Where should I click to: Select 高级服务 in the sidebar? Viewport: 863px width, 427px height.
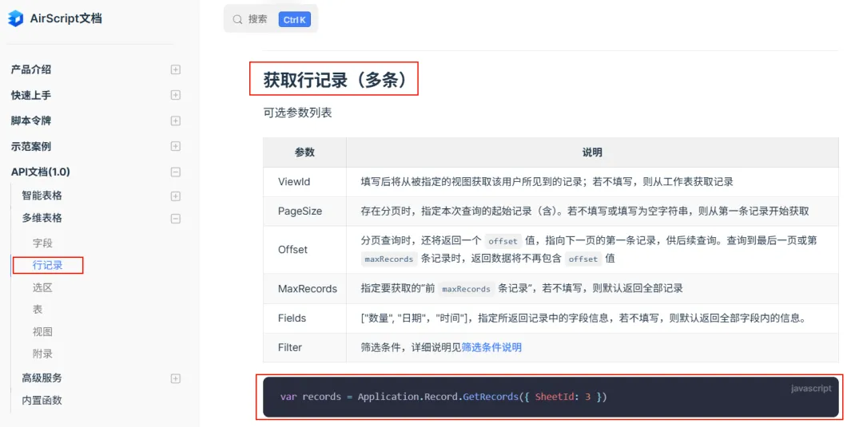click(42, 378)
